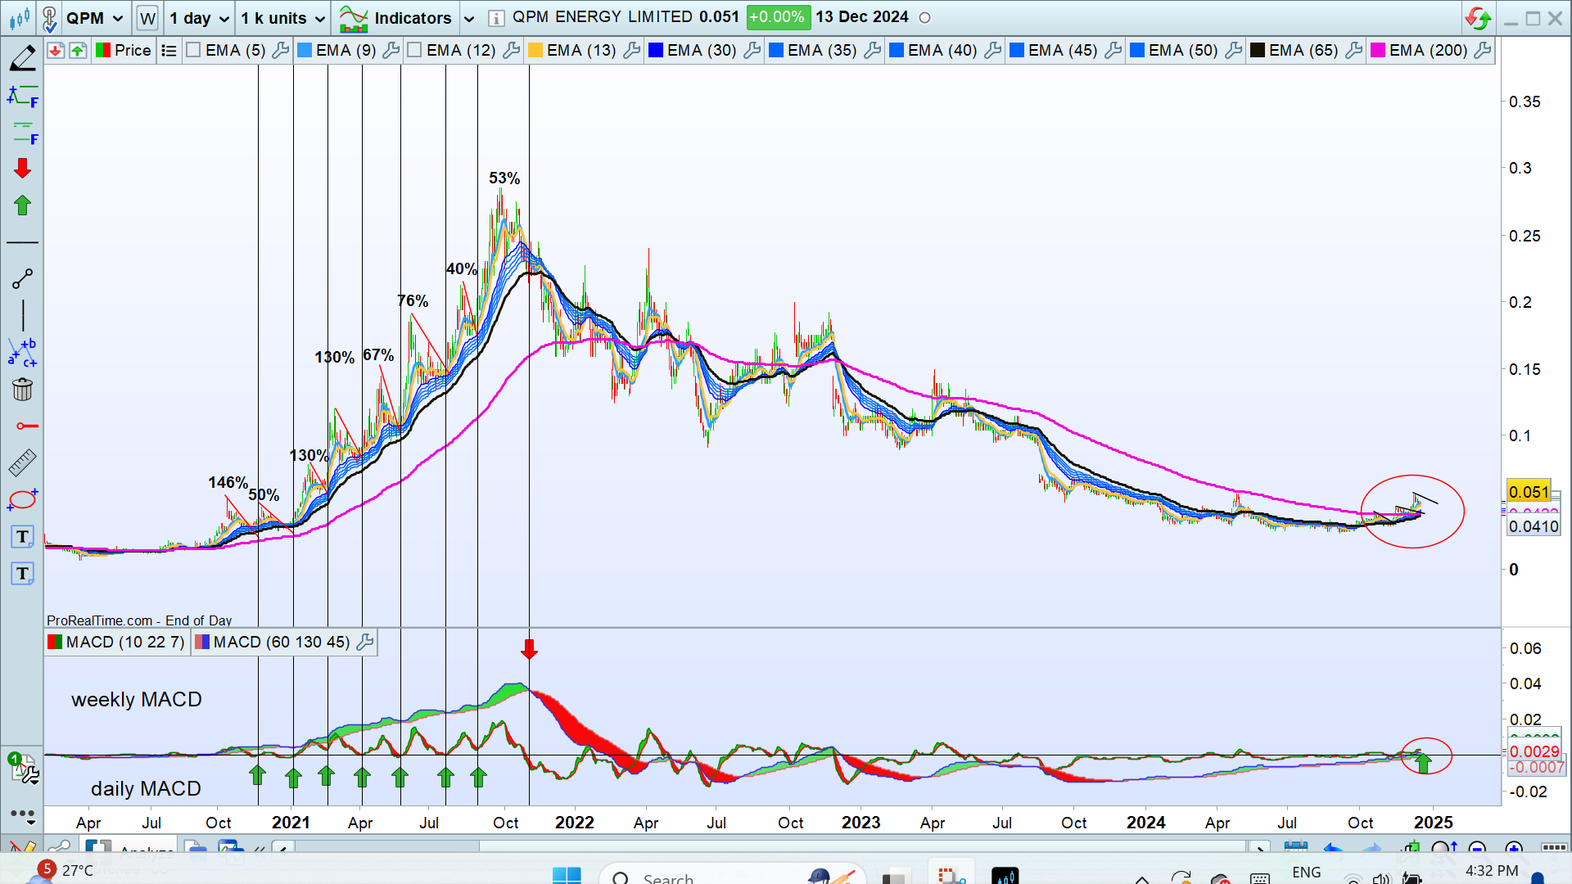Click the QPM Energy info icon
This screenshot has height=884, width=1572.
[495, 17]
